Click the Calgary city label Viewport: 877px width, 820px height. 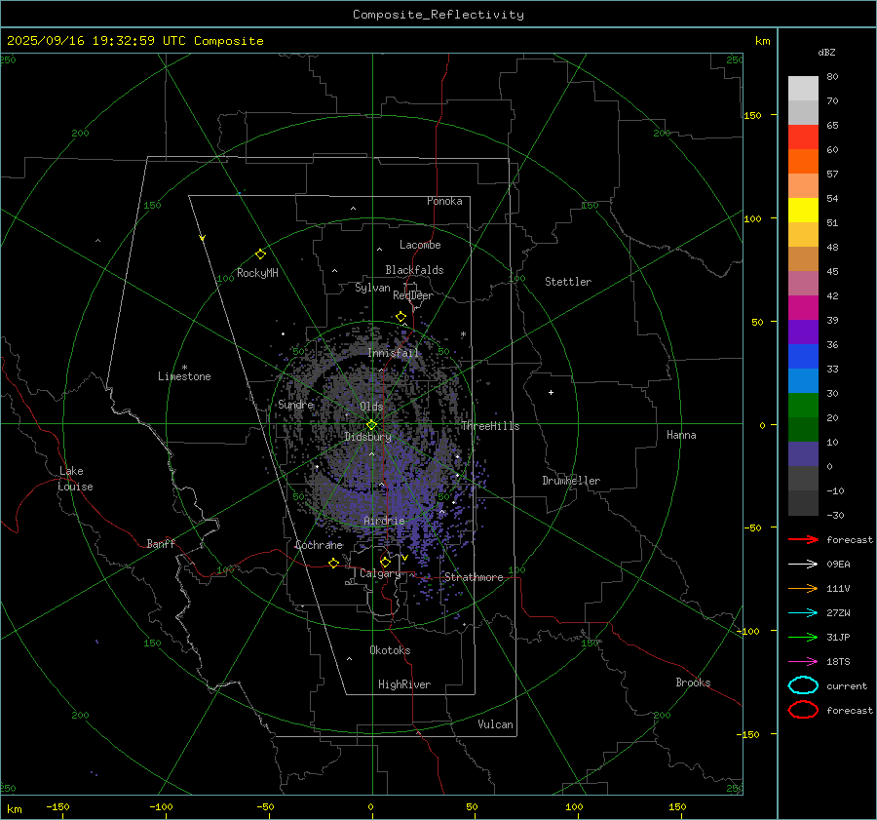(x=379, y=574)
